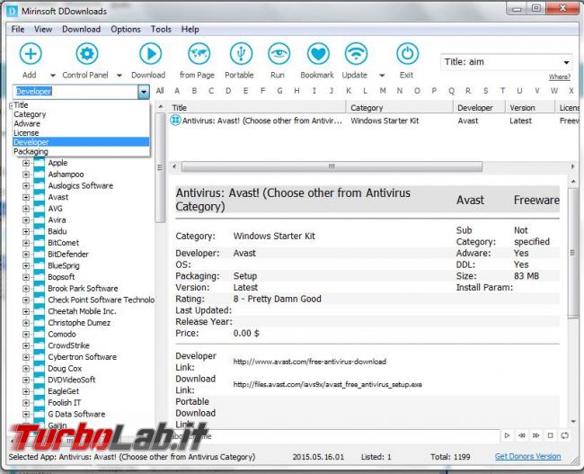584x474 pixels.
Task: Open the Title: aim search dropdown
Action: pos(566,62)
